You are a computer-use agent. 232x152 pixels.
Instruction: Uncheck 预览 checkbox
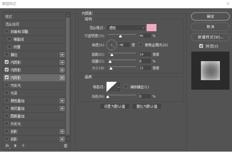pyautogui.click(x=201, y=46)
